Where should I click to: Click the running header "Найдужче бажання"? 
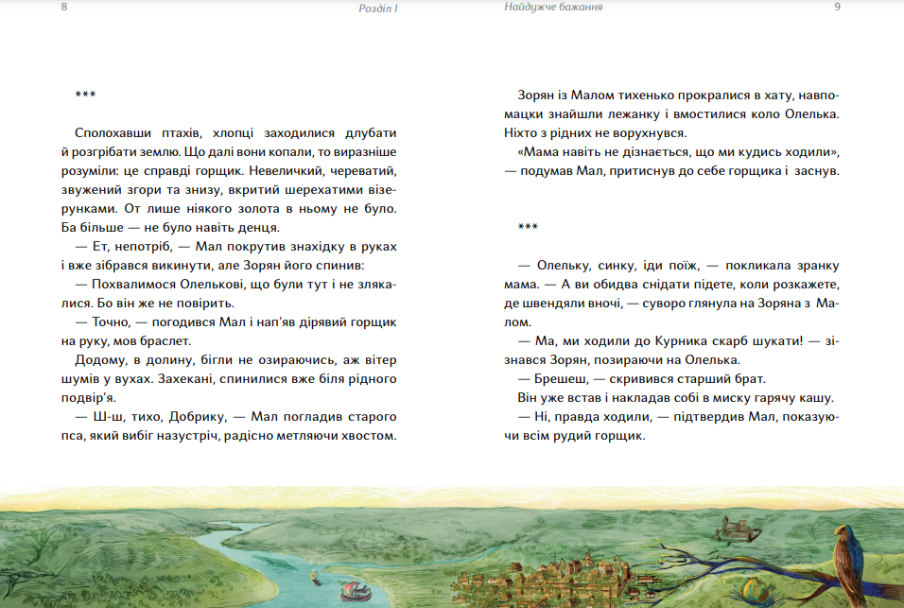553,7
